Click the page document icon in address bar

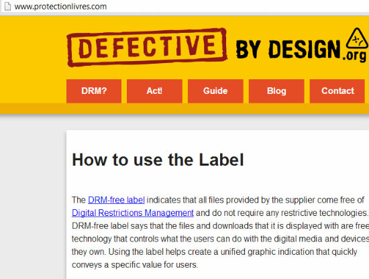[8, 6]
